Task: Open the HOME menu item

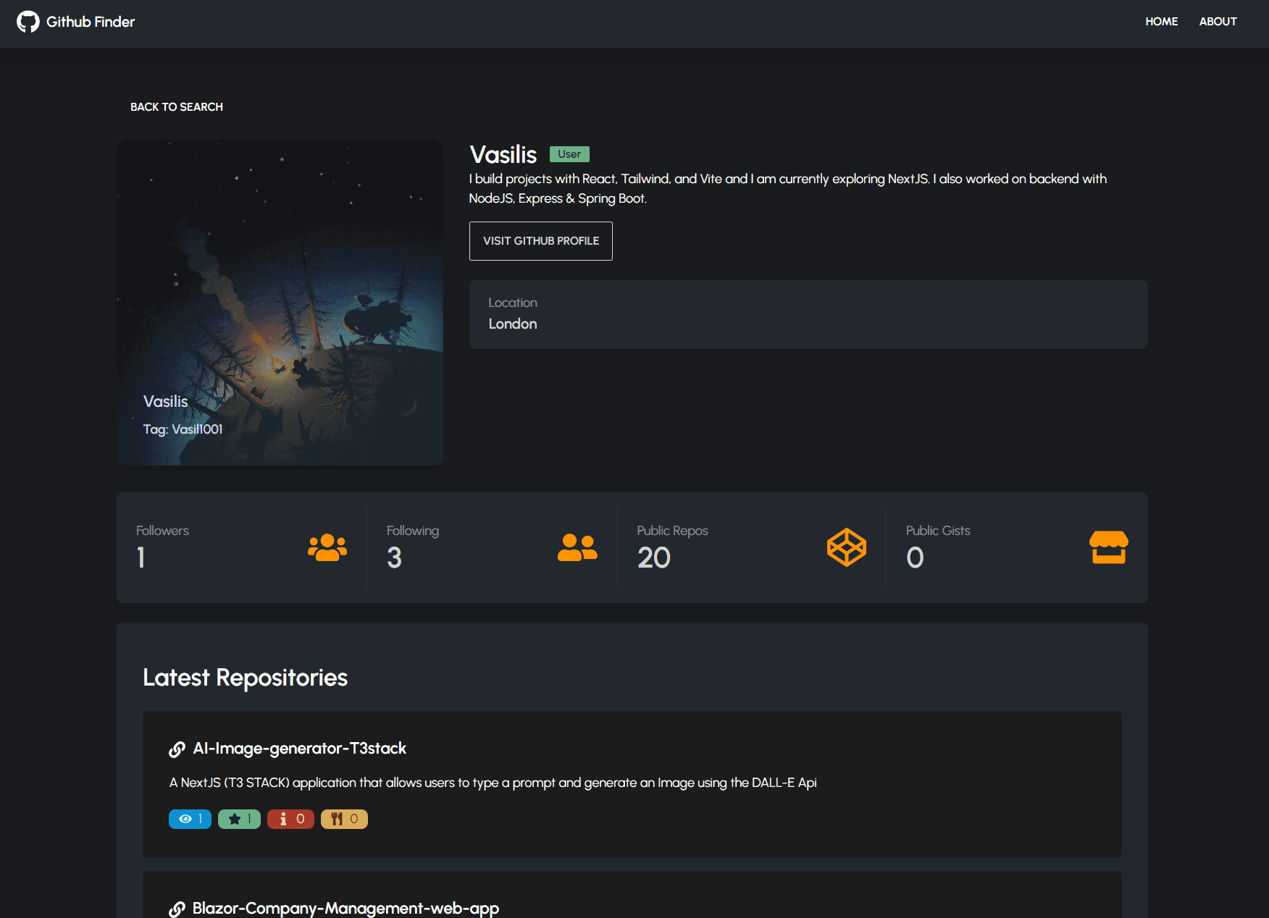Action: tap(1161, 22)
